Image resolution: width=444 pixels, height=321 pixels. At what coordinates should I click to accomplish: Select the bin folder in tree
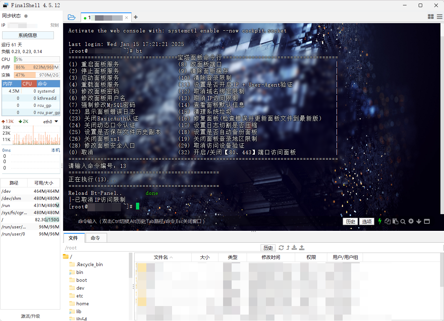click(76, 272)
